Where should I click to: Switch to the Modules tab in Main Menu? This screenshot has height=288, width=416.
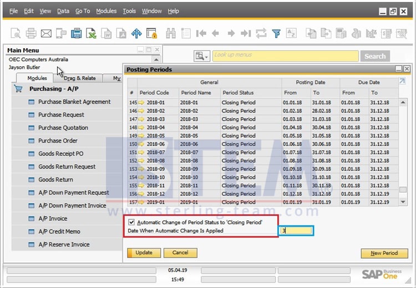coord(35,78)
